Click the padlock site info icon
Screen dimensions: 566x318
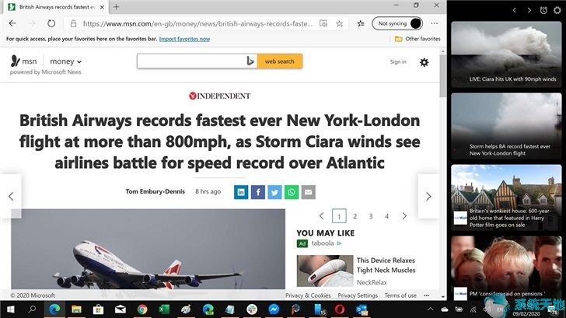[x=73, y=23]
